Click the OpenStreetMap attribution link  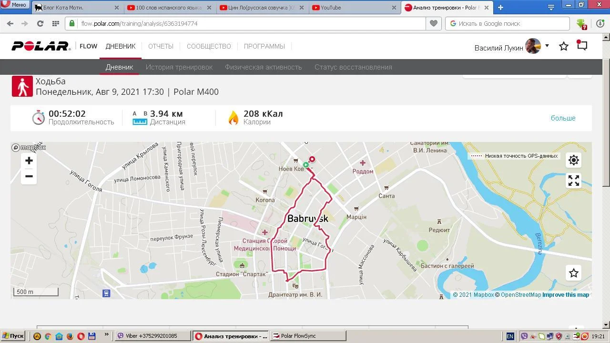click(520, 295)
